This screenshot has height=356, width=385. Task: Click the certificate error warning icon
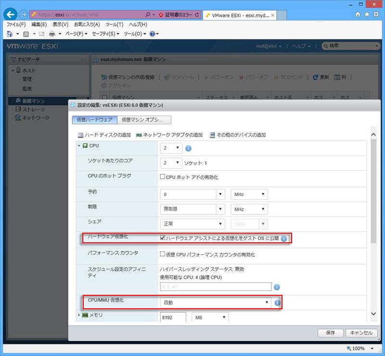click(161, 15)
